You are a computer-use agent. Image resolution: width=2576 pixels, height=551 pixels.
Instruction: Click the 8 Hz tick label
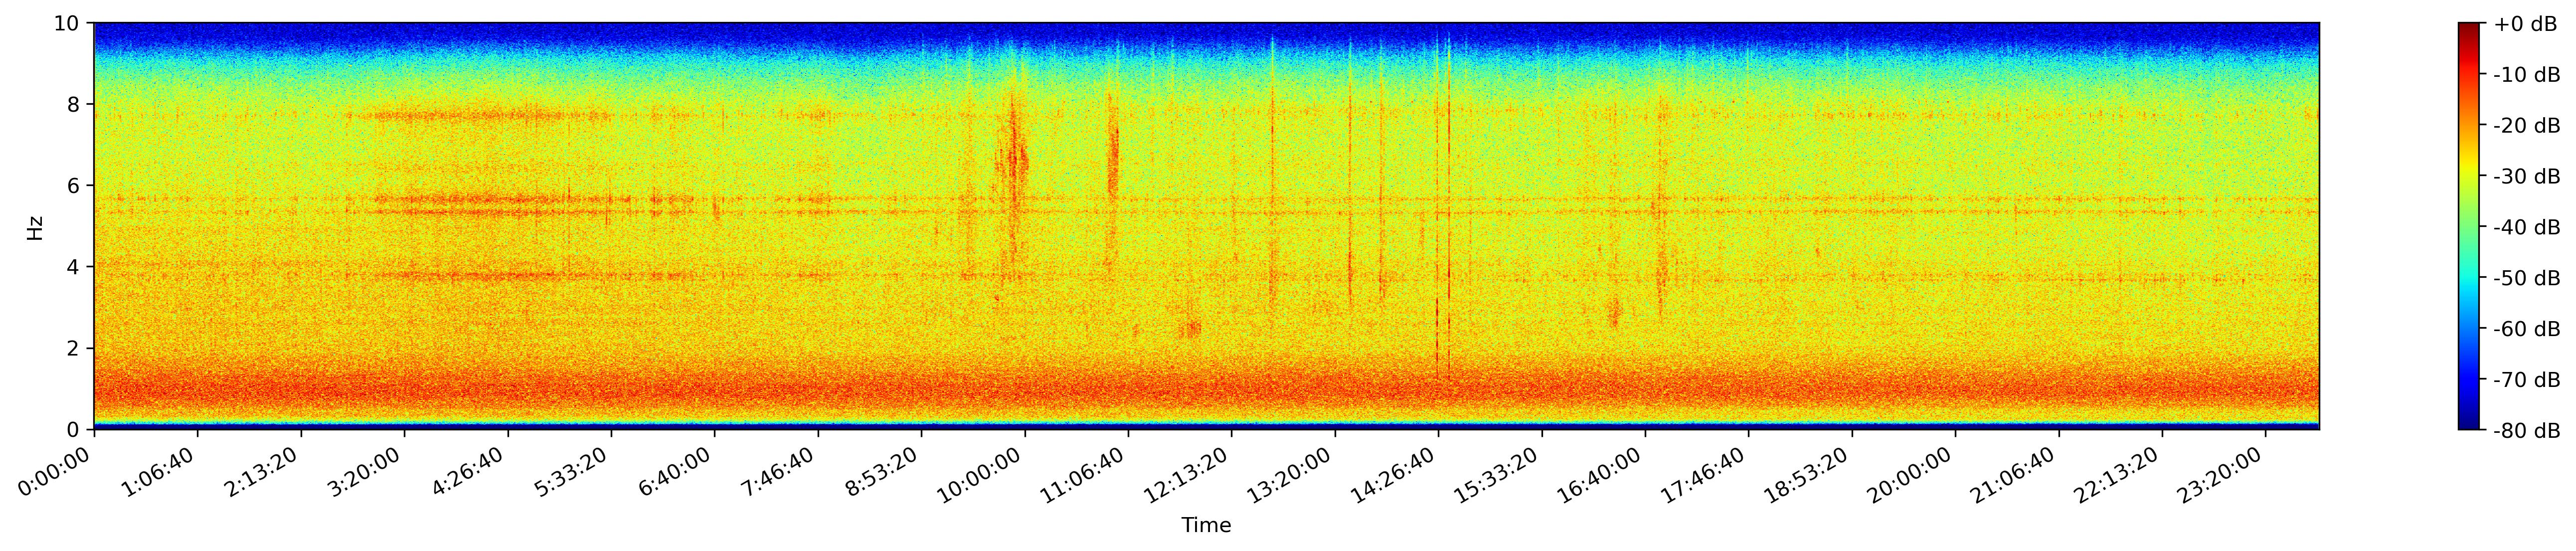click(75, 104)
